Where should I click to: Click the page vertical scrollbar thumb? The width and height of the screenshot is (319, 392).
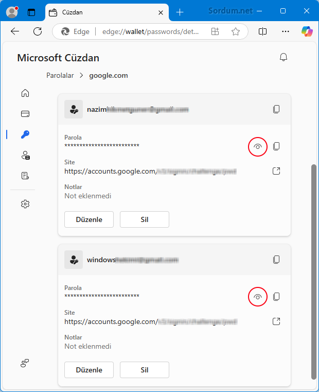(x=314, y=272)
